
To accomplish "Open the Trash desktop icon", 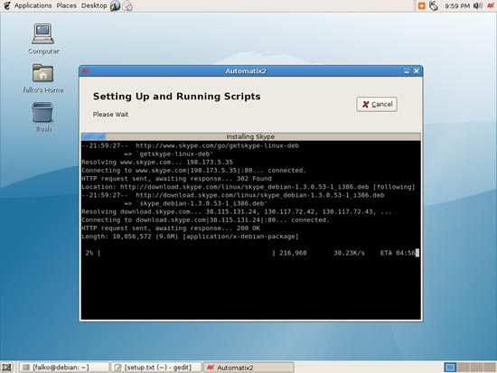I will (42, 117).
